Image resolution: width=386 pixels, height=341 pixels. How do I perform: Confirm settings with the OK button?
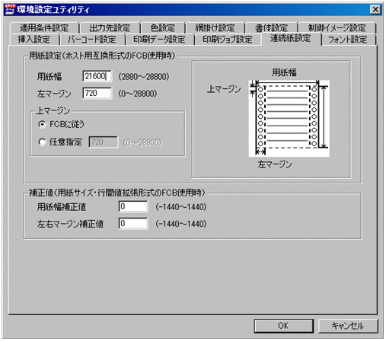[x=283, y=326]
